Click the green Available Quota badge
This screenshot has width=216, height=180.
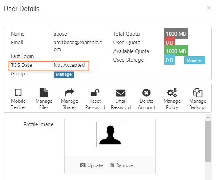[x=176, y=51]
